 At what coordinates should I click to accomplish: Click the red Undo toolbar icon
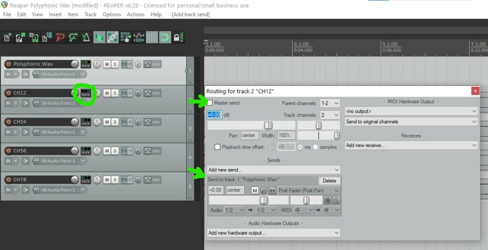pyautogui.click(x=60, y=38)
